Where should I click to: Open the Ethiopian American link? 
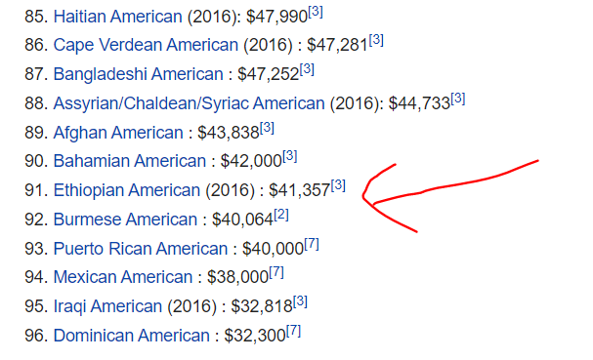tap(127, 190)
